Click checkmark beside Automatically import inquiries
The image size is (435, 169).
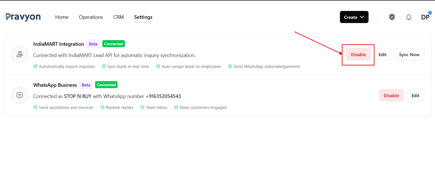35,67
